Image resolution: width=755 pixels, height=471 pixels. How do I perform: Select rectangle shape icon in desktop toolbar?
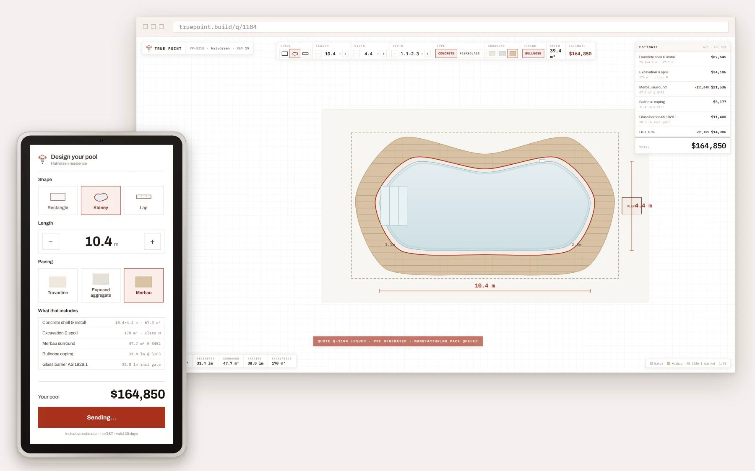285,54
